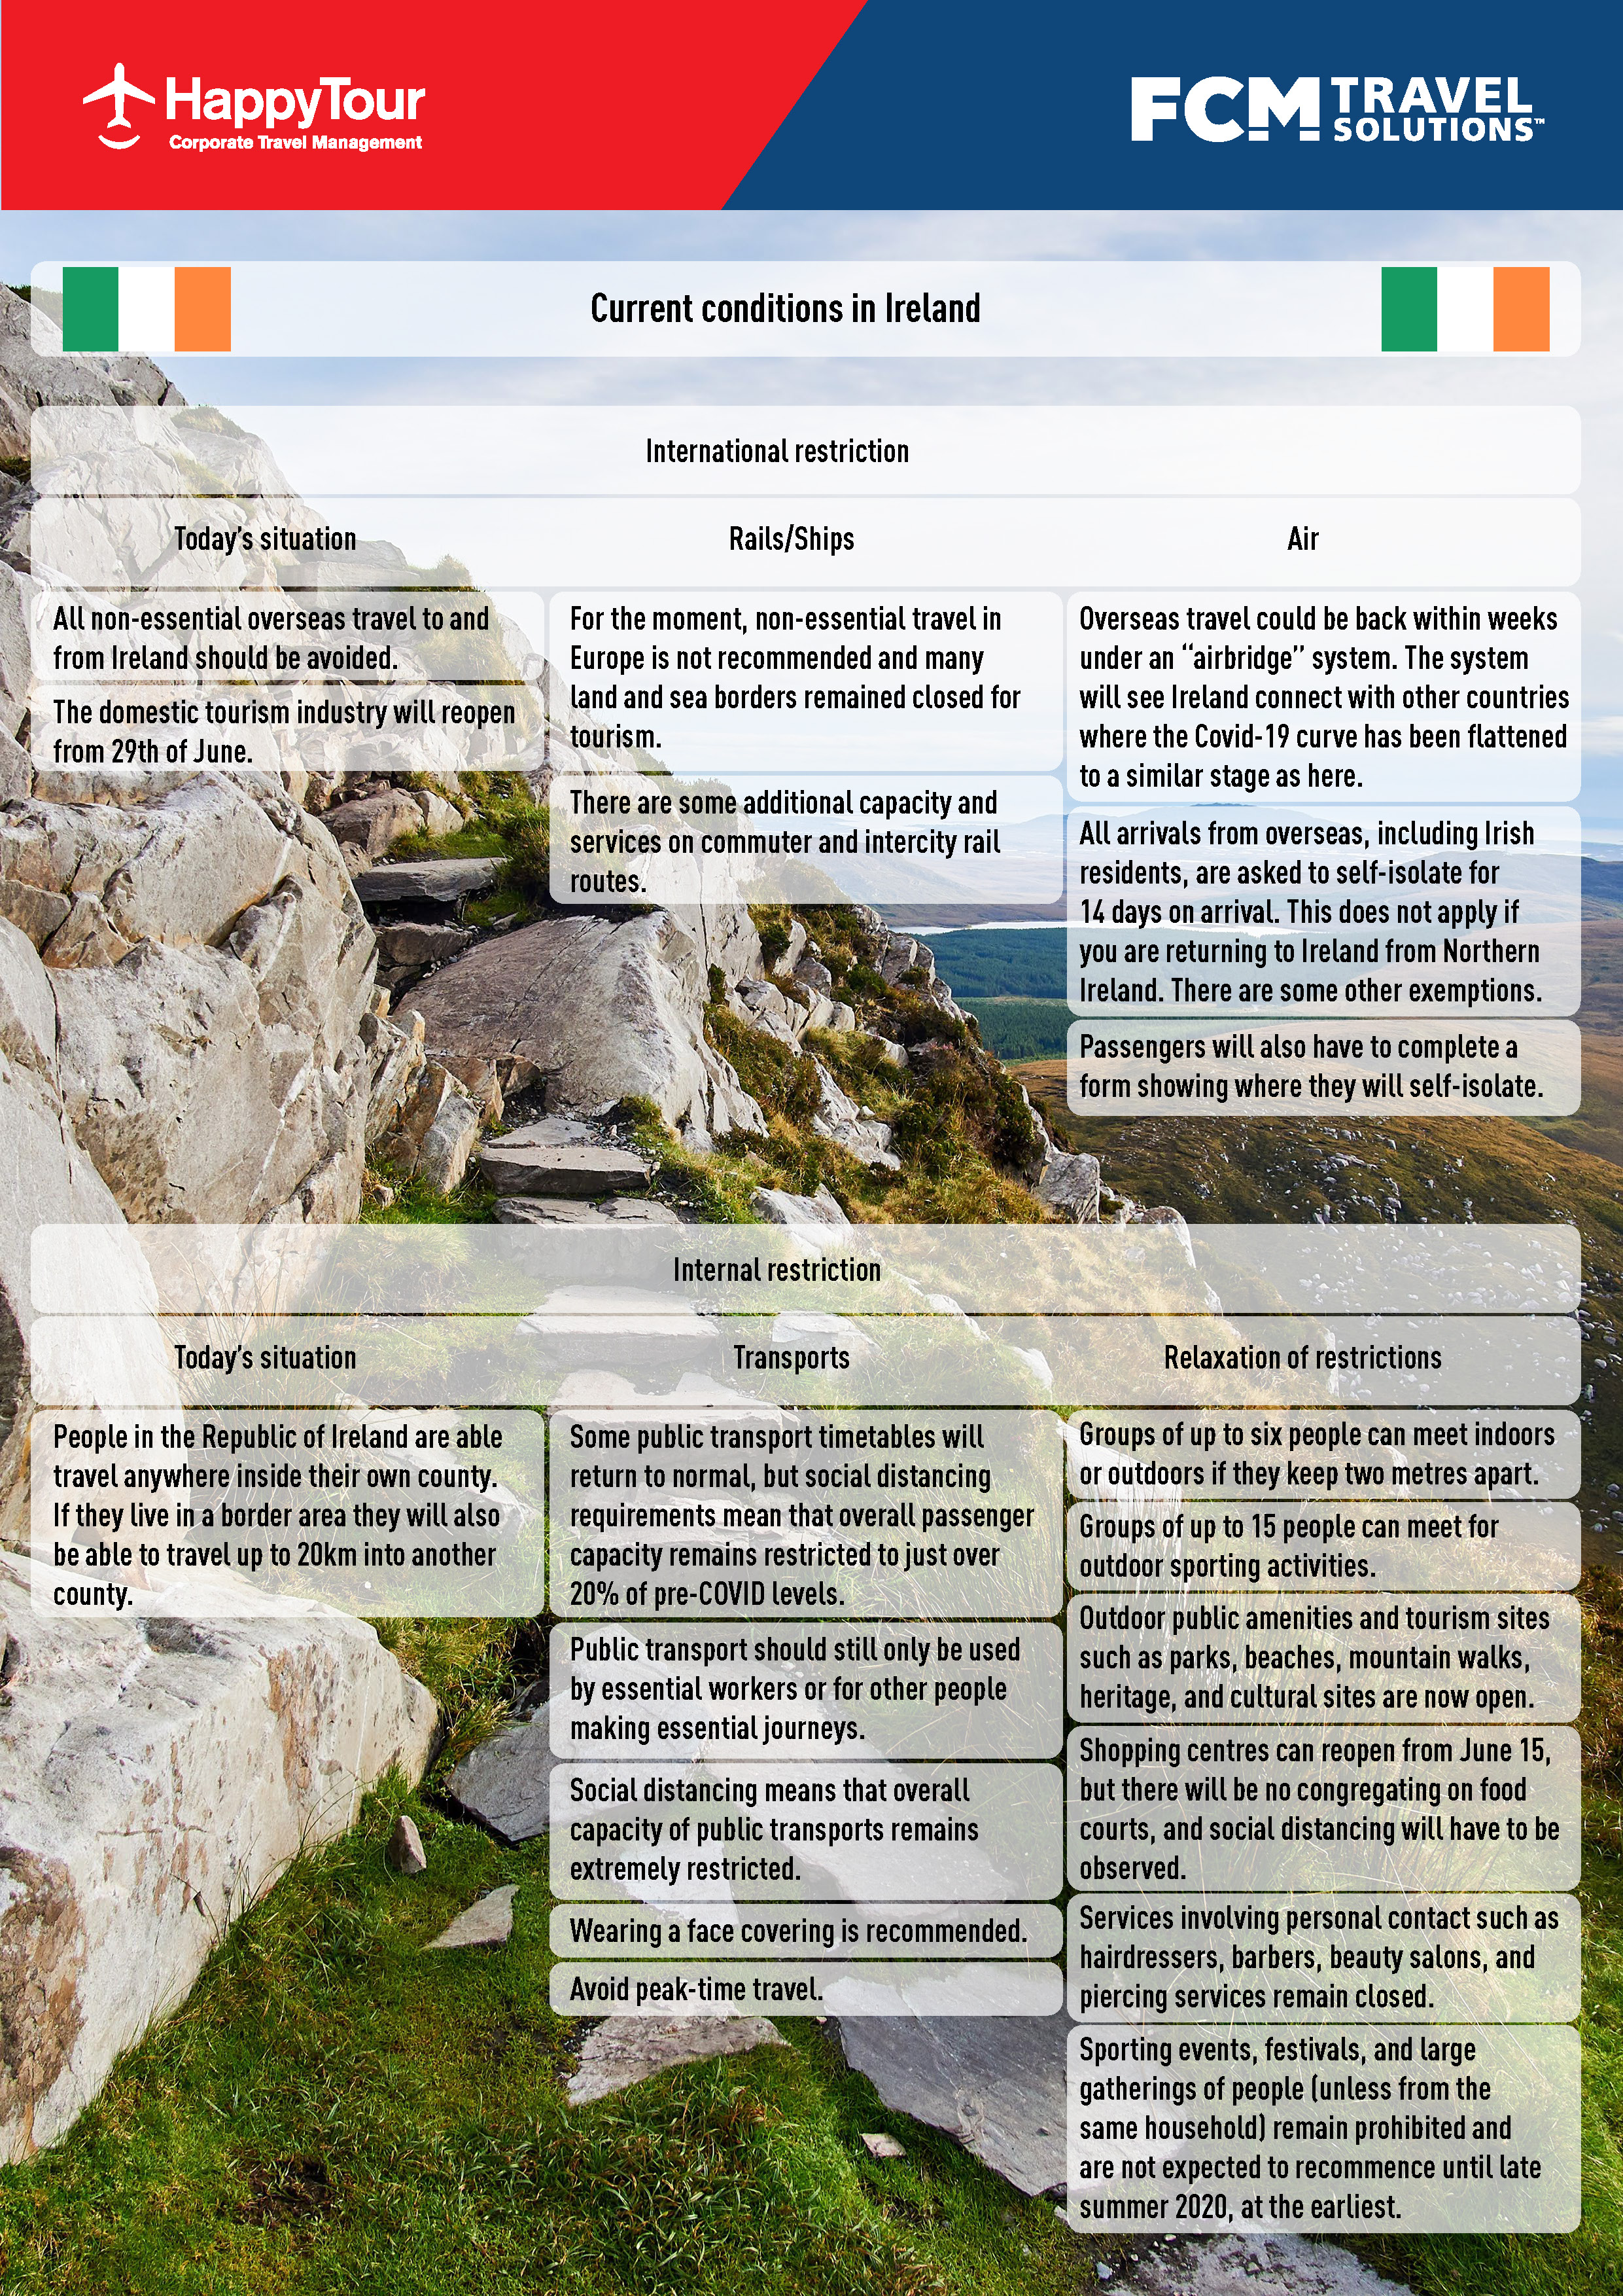
Task: Click the 'Air' column heading
Action: point(1303,539)
